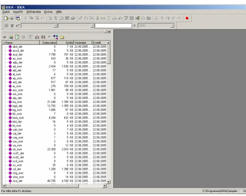Sort by the Datensätze column header
The height and width of the screenshot is (196, 246).
pos(48,42)
